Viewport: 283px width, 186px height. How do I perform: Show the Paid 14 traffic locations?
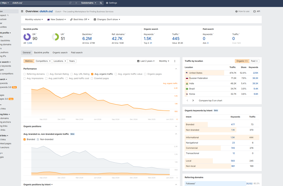click(x=254, y=61)
